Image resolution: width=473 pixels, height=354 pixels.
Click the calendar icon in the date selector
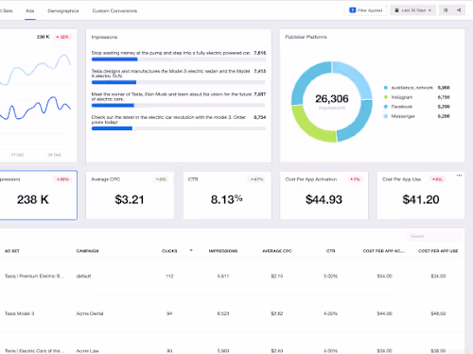click(x=396, y=10)
